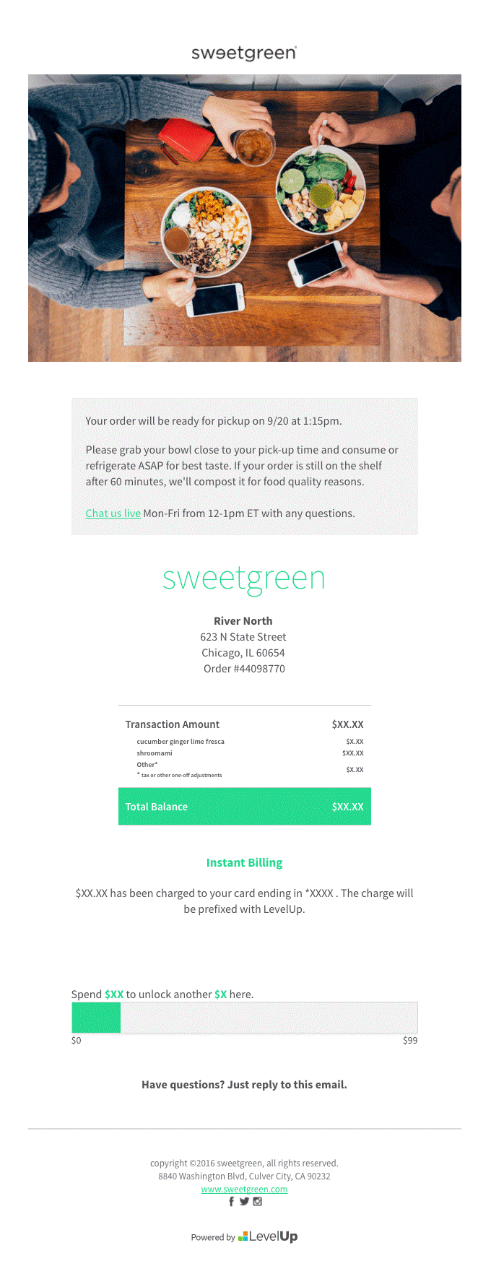
Task: Click the Instant Billing heading
Action: [244, 862]
